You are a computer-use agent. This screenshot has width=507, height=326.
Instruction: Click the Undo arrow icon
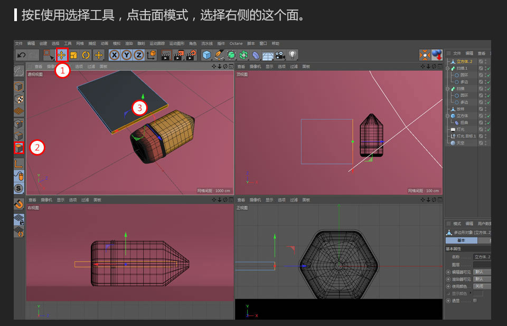click(22, 55)
